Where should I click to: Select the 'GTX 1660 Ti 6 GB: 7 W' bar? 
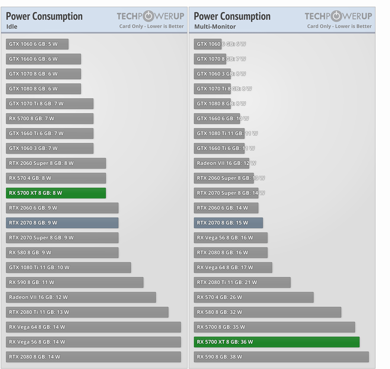pyautogui.click(x=49, y=133)
